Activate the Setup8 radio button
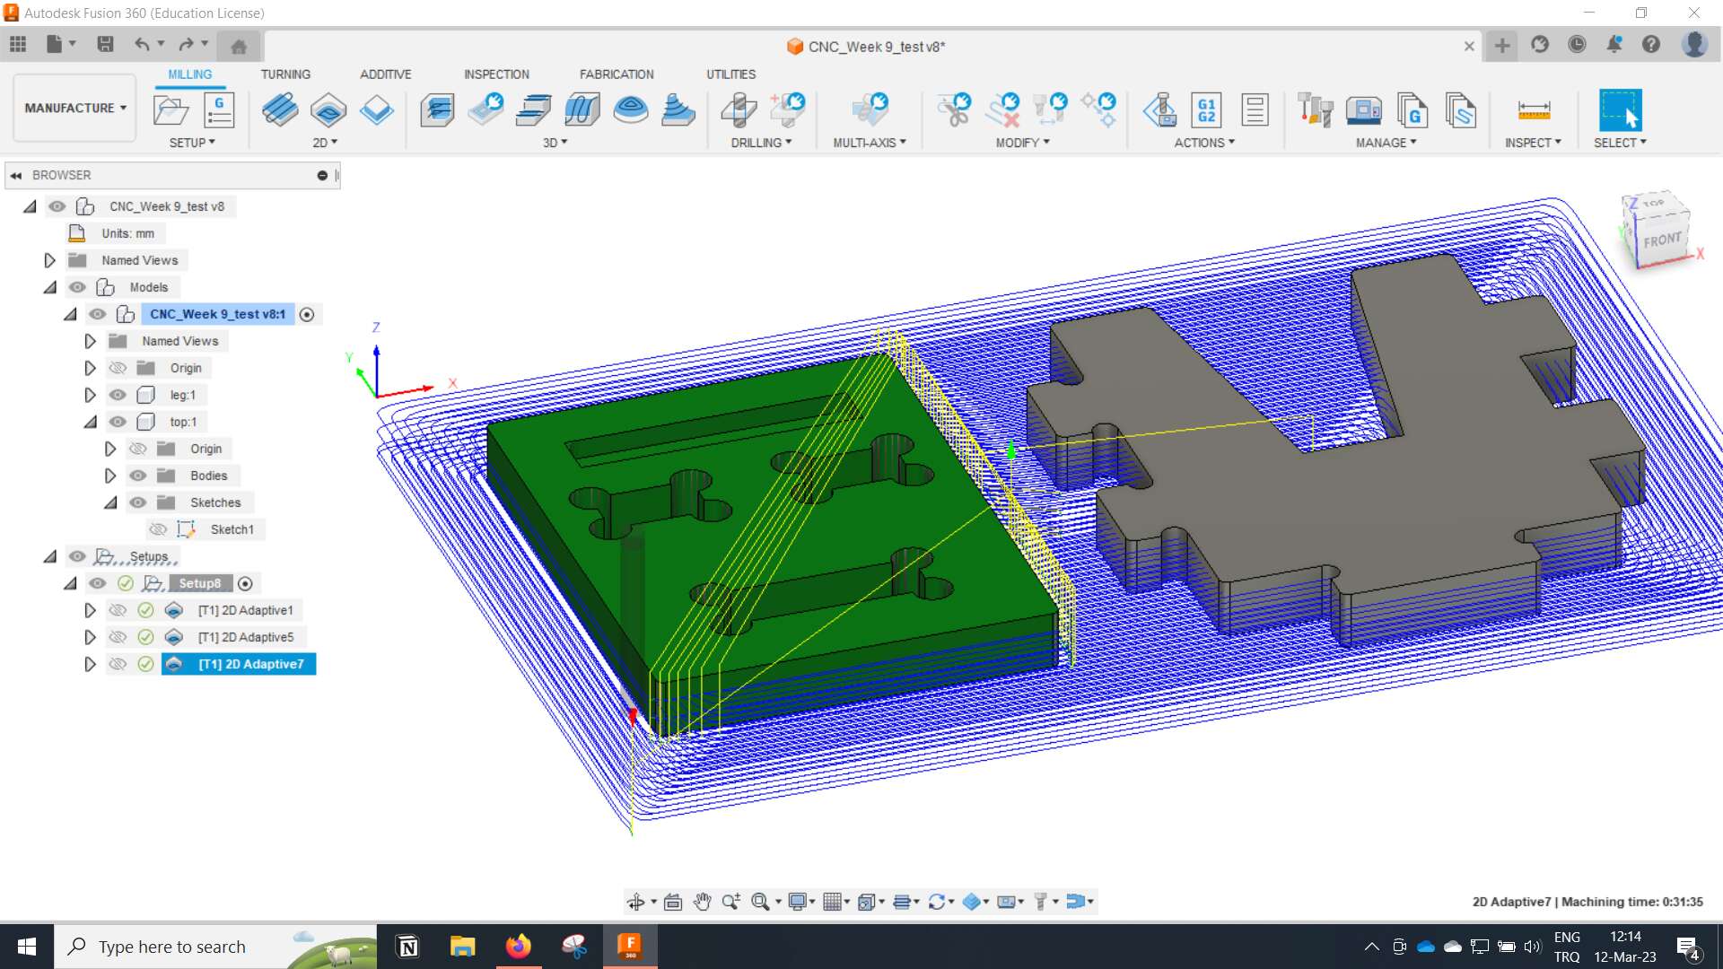 tap(245, 583)
